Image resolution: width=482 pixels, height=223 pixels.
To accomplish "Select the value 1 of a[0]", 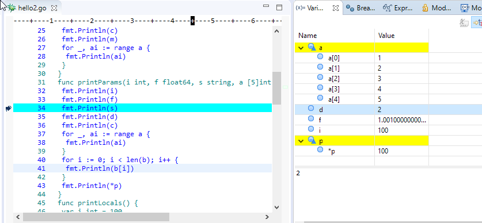I will click(x=379, y=57).
